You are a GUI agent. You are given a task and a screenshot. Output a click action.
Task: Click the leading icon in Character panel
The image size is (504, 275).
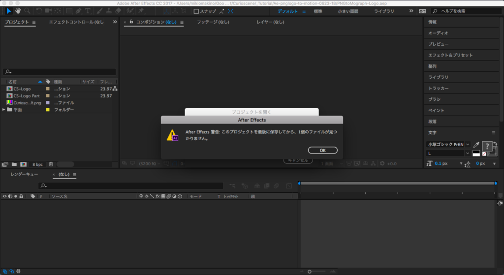point(468,164)
